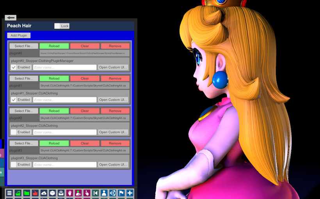Image resolution: width=320 pixels, height=199 pixels.
Task: Click Select File for plugin#2
Action: pos(24,111)
